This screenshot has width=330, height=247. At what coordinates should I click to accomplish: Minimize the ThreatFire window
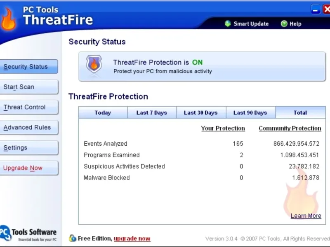click(x=316, y=9)
